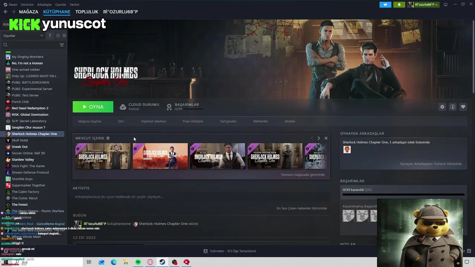
Task: Add game to favorites heart icon
Action: click(463, 107)
